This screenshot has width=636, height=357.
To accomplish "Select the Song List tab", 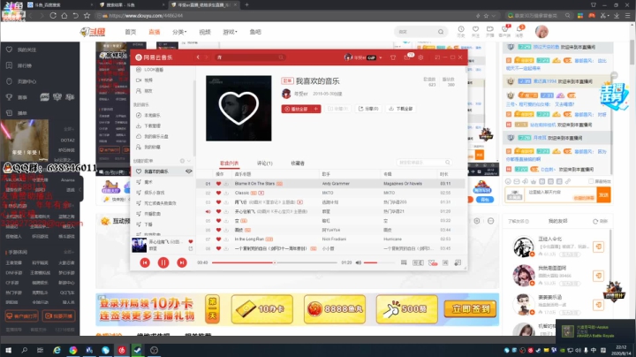I will pyautogui.click(x=229, y=163).
